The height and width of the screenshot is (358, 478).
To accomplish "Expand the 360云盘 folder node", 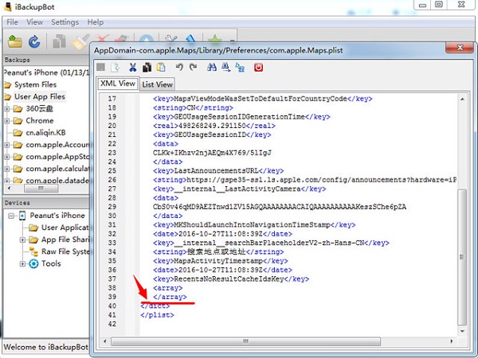I will [x=7, y=109].
